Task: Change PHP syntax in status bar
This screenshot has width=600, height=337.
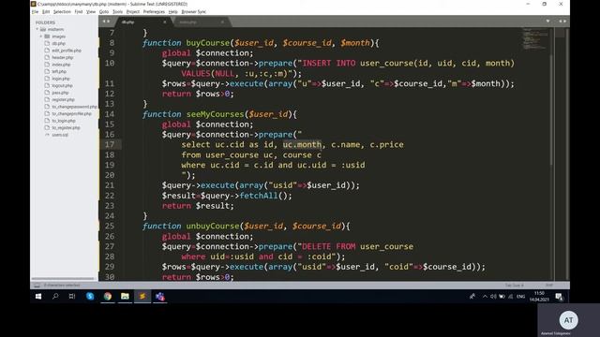Action: pos(549,285)
